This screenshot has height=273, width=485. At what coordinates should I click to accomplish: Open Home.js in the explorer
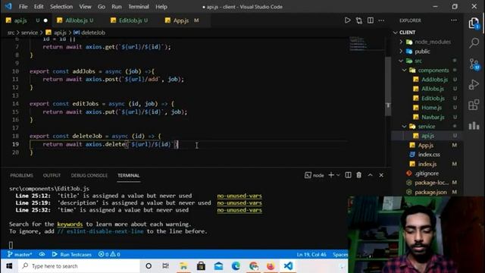pyautogui.click(x=431, y=108)
